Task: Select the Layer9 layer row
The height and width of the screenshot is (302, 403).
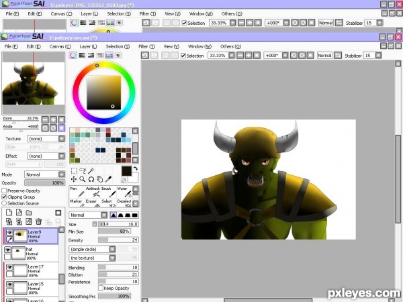Action: pos(31,236)
